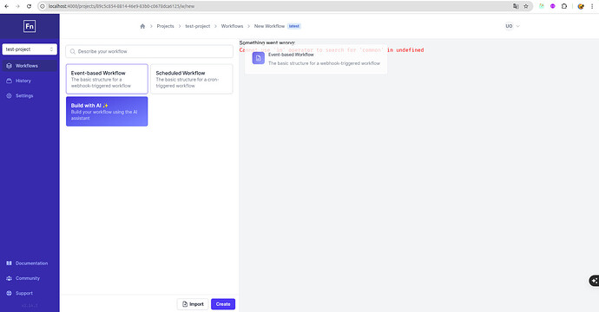Open browser three-dot menu

(592, 6)
